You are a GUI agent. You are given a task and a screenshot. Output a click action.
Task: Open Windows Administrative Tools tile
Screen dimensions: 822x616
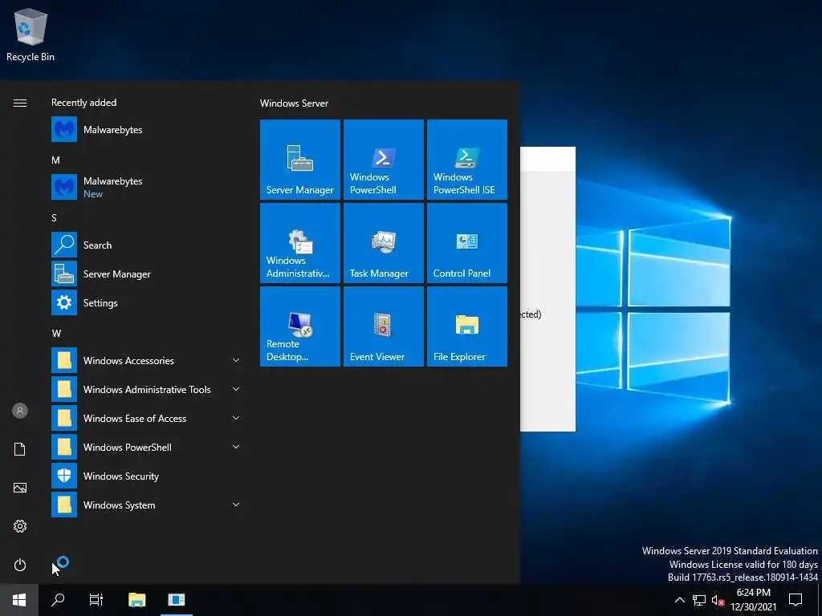300,242
